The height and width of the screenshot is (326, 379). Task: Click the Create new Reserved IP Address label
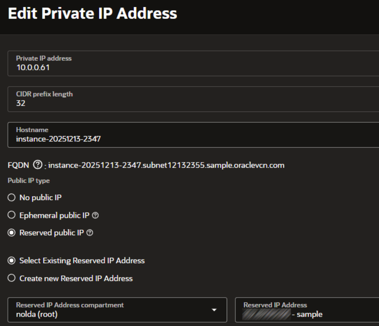pos(76,278)
